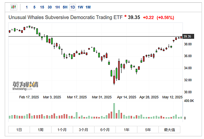Switch to the 5H interval

pos(65,7)
